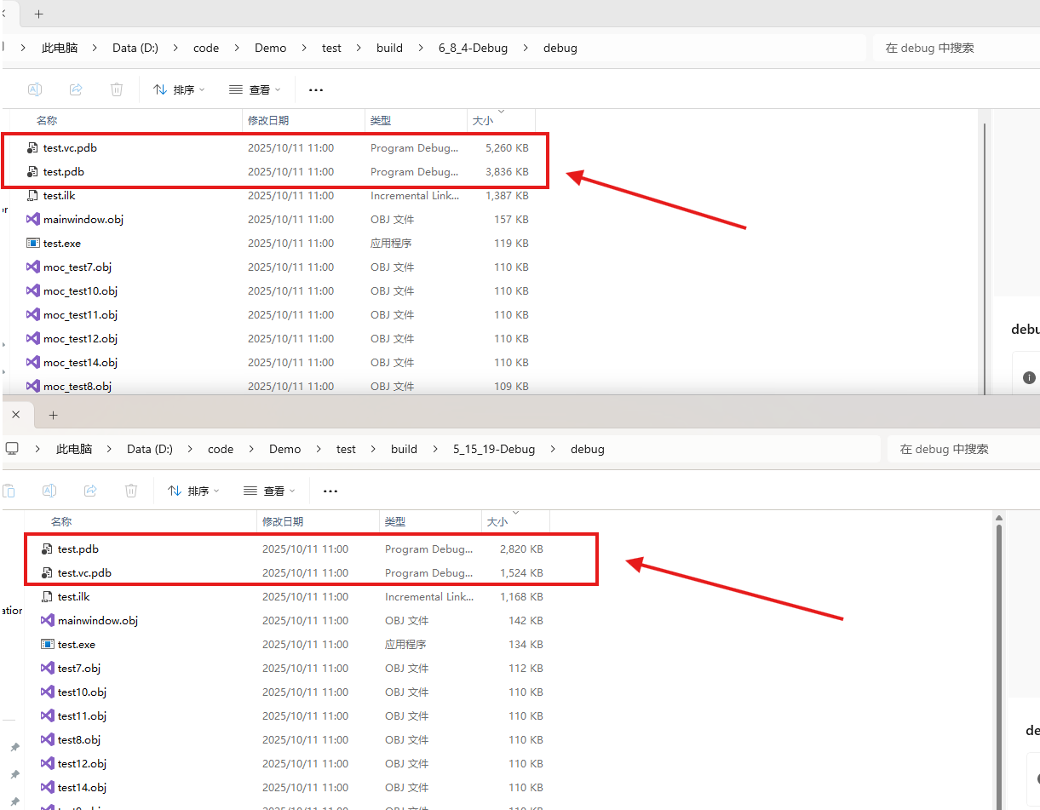Expand the chevron after 6_8_4-Debug in the address bar
The height and width of the screenshot is (810, 1040).
click(x=526, y=48)
